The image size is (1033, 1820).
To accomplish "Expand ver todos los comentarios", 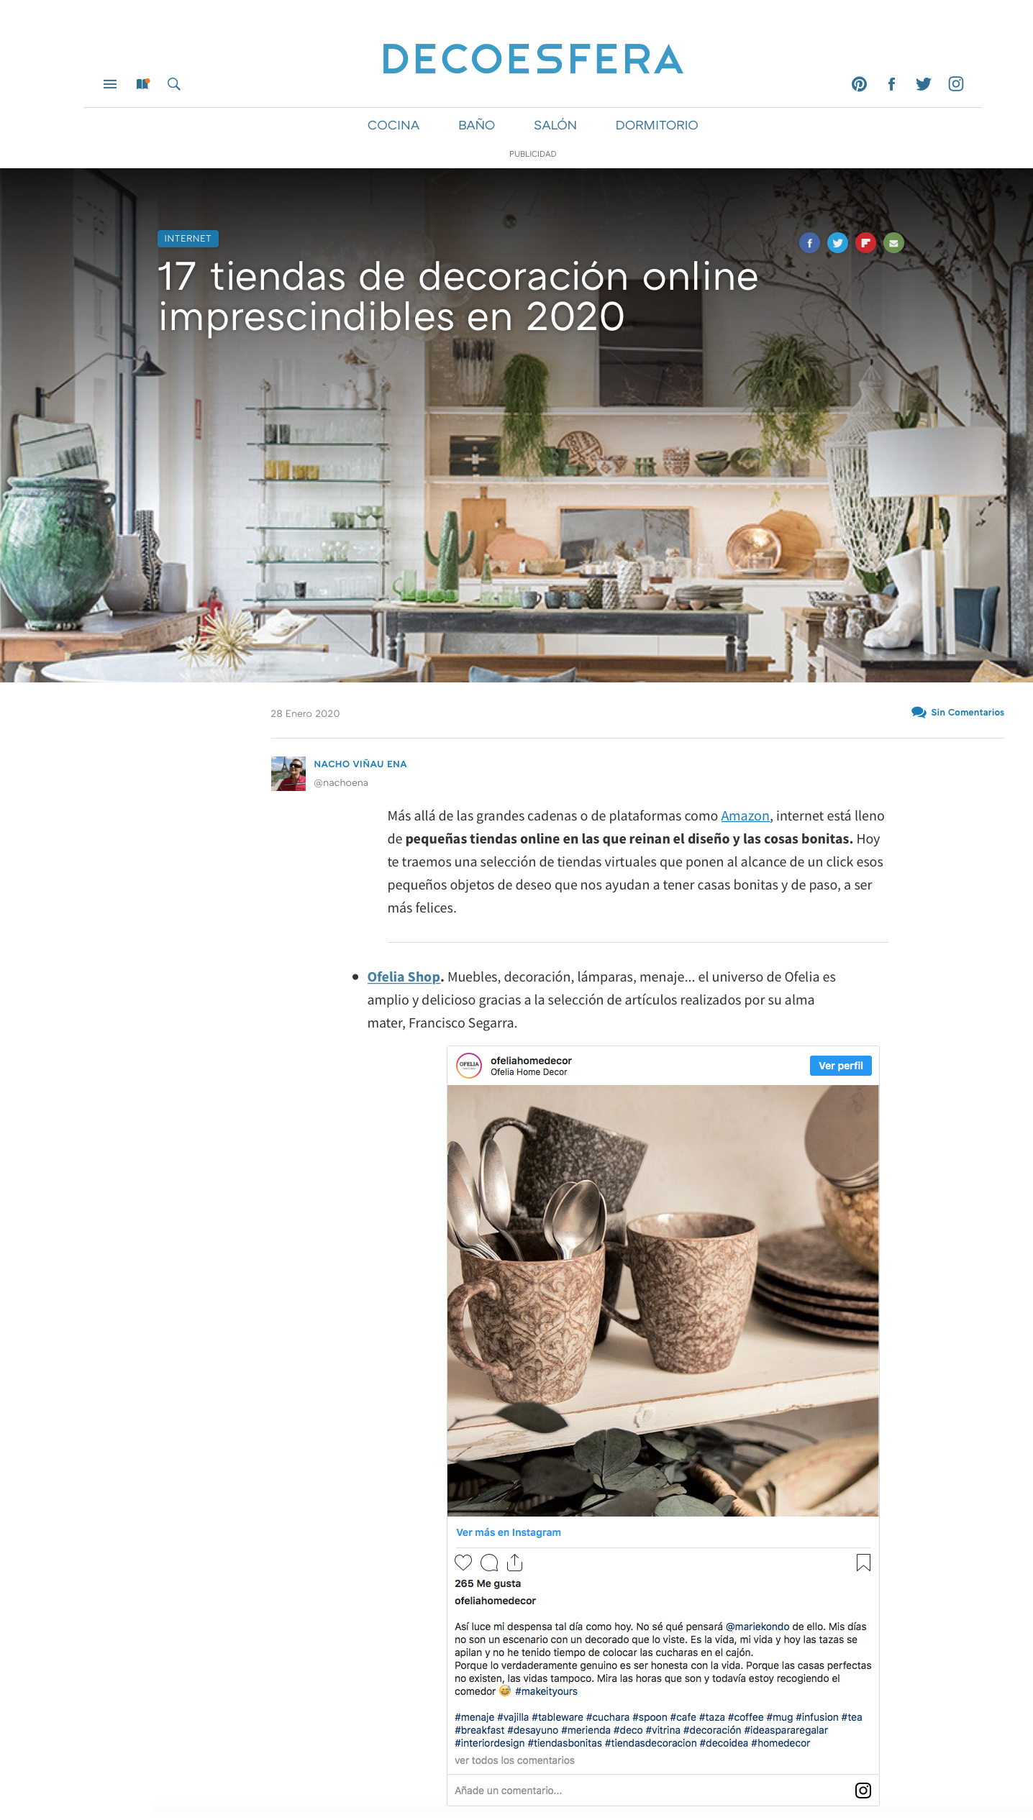I will [514, 1760].
